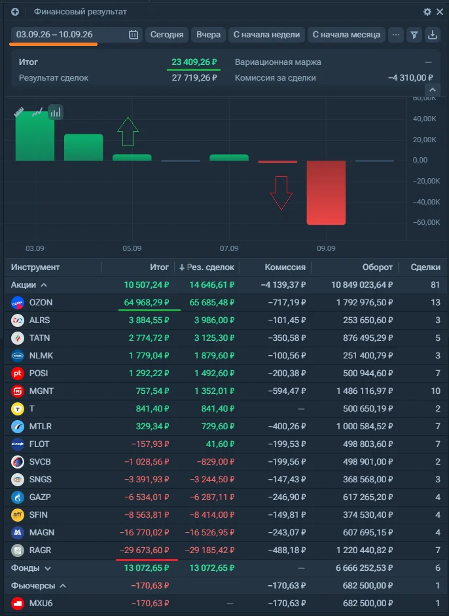Open the calendar date picker icon
Image resolution: width=449 pixels, height=616 pixels.
tap(134, 35)
